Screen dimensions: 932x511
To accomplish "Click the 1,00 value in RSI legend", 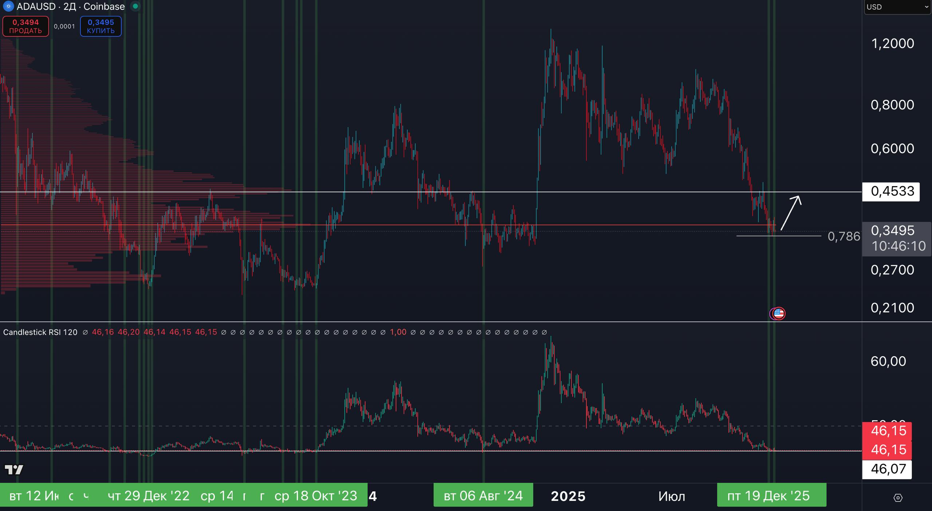I will pos(398,332).
